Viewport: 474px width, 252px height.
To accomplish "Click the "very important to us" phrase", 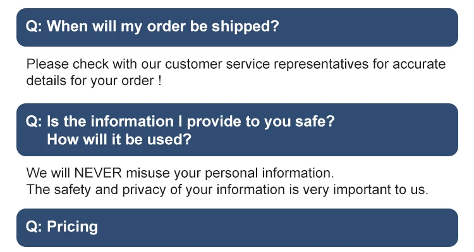I will click(375, 189).
